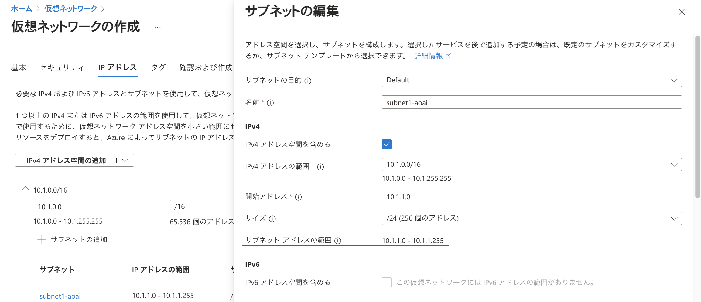
Task: Click the 開始アドレス input field
Action: coord(531,197)
